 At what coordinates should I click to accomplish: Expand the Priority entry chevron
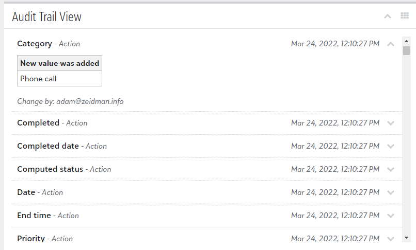[x=391, y=239]
